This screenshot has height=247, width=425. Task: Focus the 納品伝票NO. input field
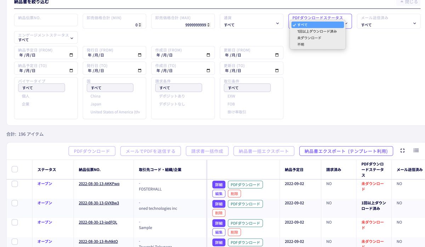point(46,20)
